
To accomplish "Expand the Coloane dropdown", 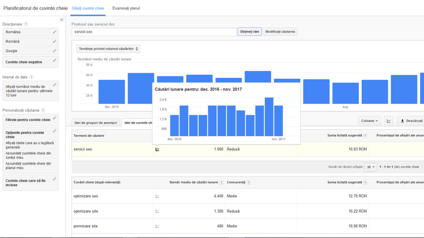I will (369, 121).
